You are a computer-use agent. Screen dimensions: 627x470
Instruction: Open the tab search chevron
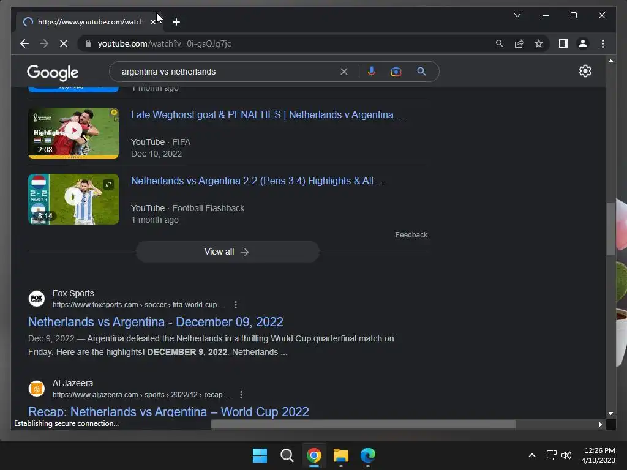(517, 15)
